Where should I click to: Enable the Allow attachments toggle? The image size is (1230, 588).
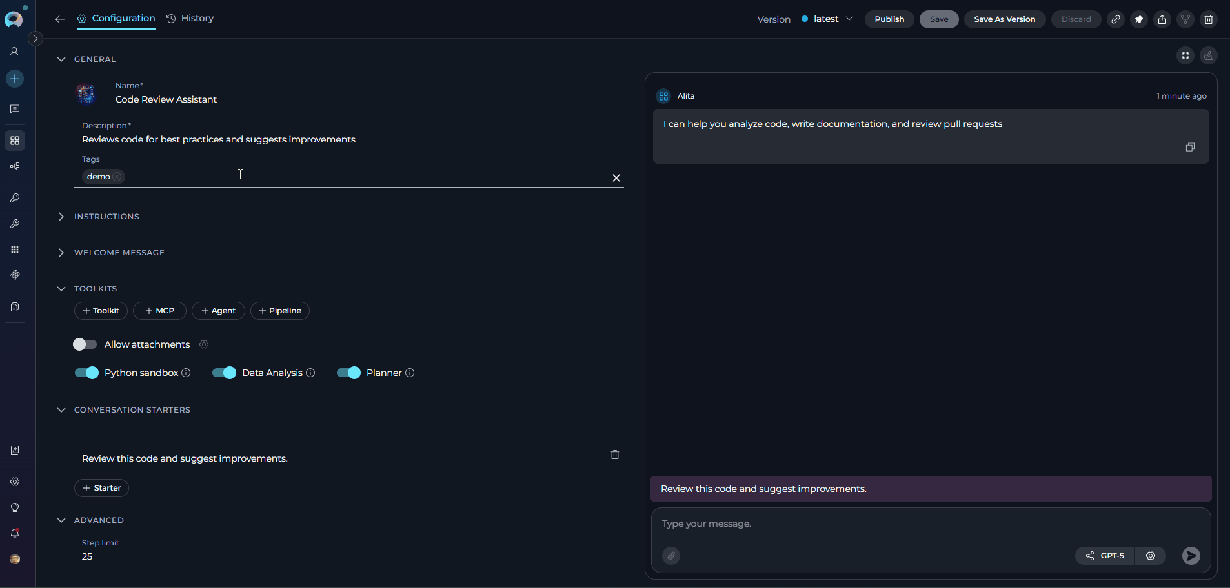(85, 344)
